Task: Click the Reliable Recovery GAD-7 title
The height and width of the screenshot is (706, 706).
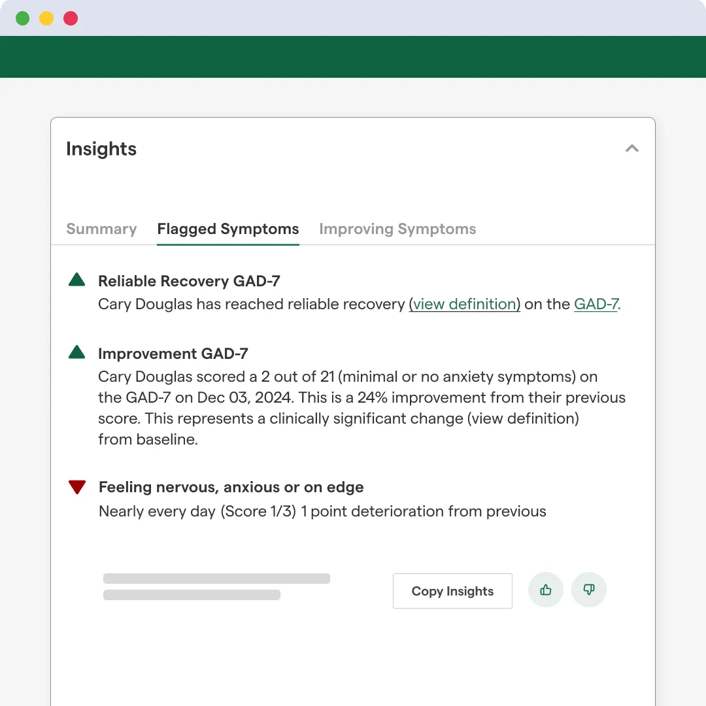Action: click(x=189, y=281)
